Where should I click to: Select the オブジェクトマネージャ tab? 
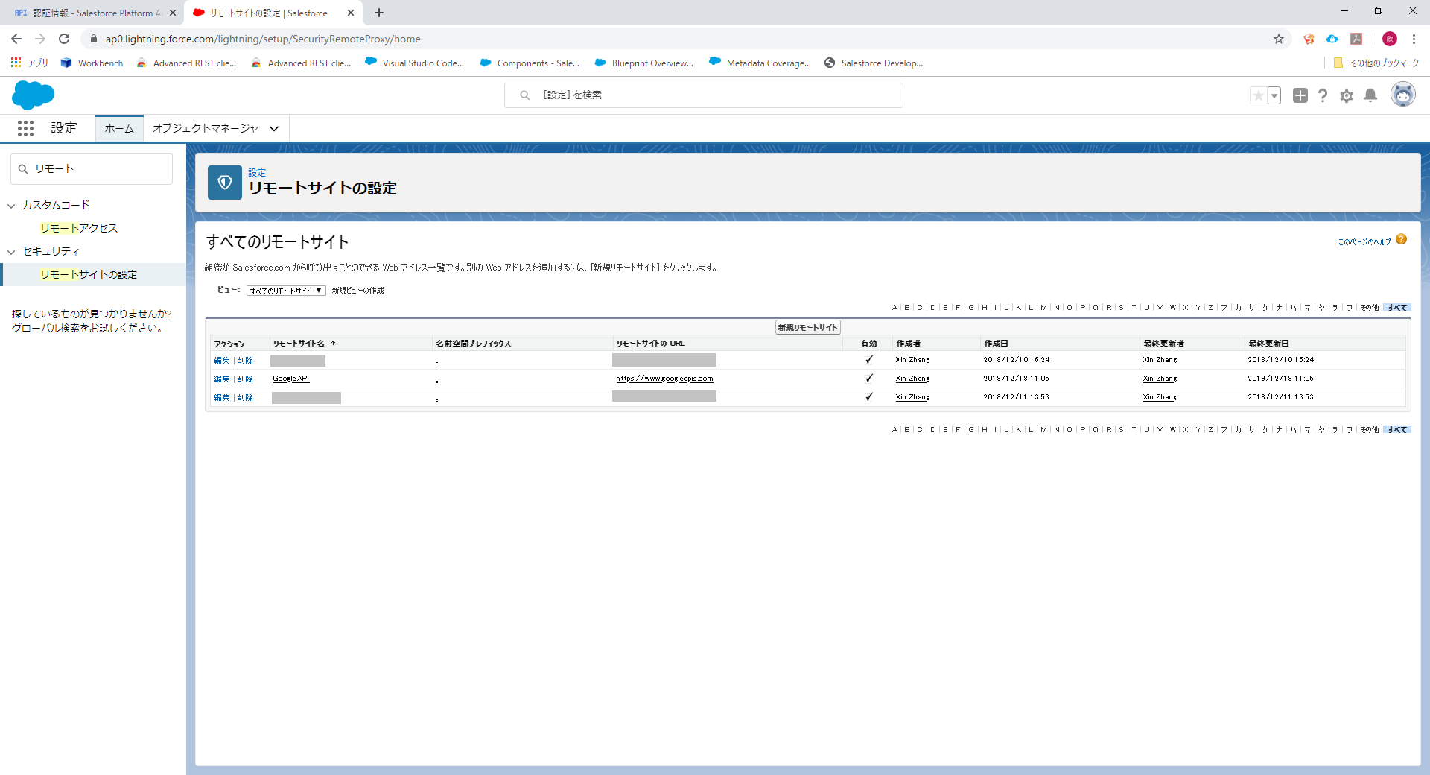point(206,128)
